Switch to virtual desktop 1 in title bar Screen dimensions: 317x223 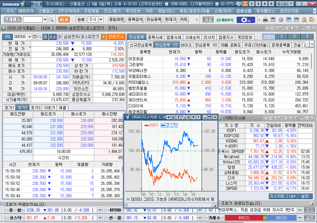(245, 4)
